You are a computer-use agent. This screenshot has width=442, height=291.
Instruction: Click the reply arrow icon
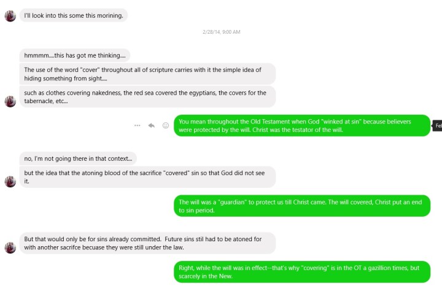151,125
